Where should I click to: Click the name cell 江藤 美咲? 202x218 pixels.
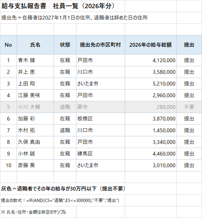[x=35, y=95]
